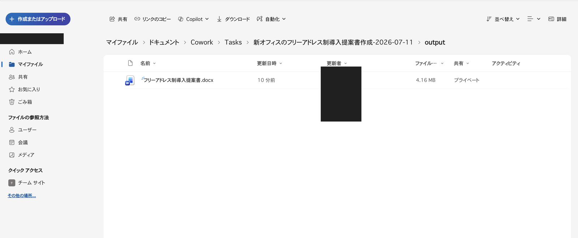
Task: Click the 4.16 MB file size cell
Action: 426,80
